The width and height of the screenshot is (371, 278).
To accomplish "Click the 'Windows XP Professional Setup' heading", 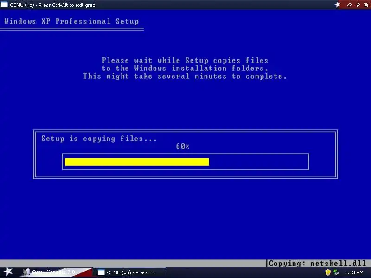I will pyautogui.click(x=71, y=21).
